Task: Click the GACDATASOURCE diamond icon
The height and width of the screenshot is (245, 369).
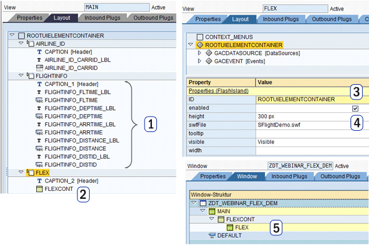Action: (208, 53)
